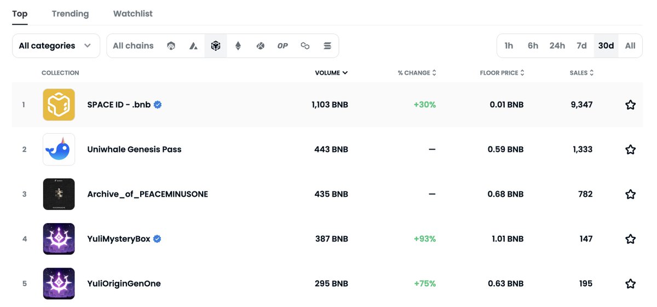Screen dimensions: 657x307
Task: Click the 9,347 sales count
Action: coord(581,105)
